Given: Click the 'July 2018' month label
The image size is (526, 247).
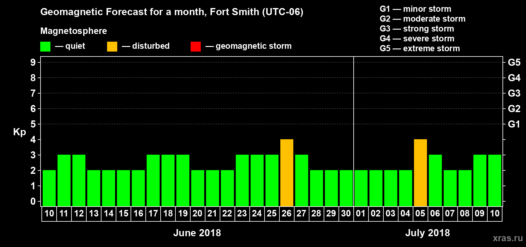Looking at the screenshot, I should point(428,233).
